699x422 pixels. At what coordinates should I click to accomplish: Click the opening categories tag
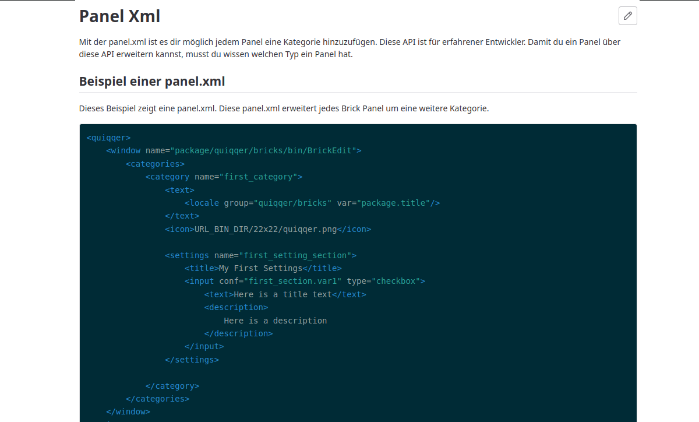click(x=156, y=164)
